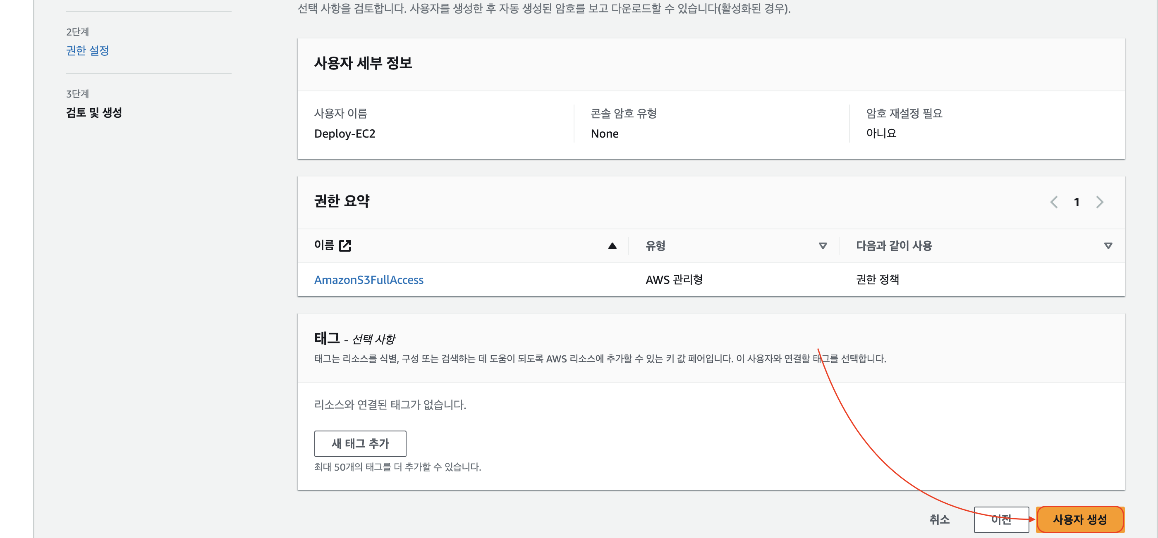Screen dimensions: 1158x538
Task: Click the 다음과 같이 사용 header text
Action: click(x=894, y=245)
